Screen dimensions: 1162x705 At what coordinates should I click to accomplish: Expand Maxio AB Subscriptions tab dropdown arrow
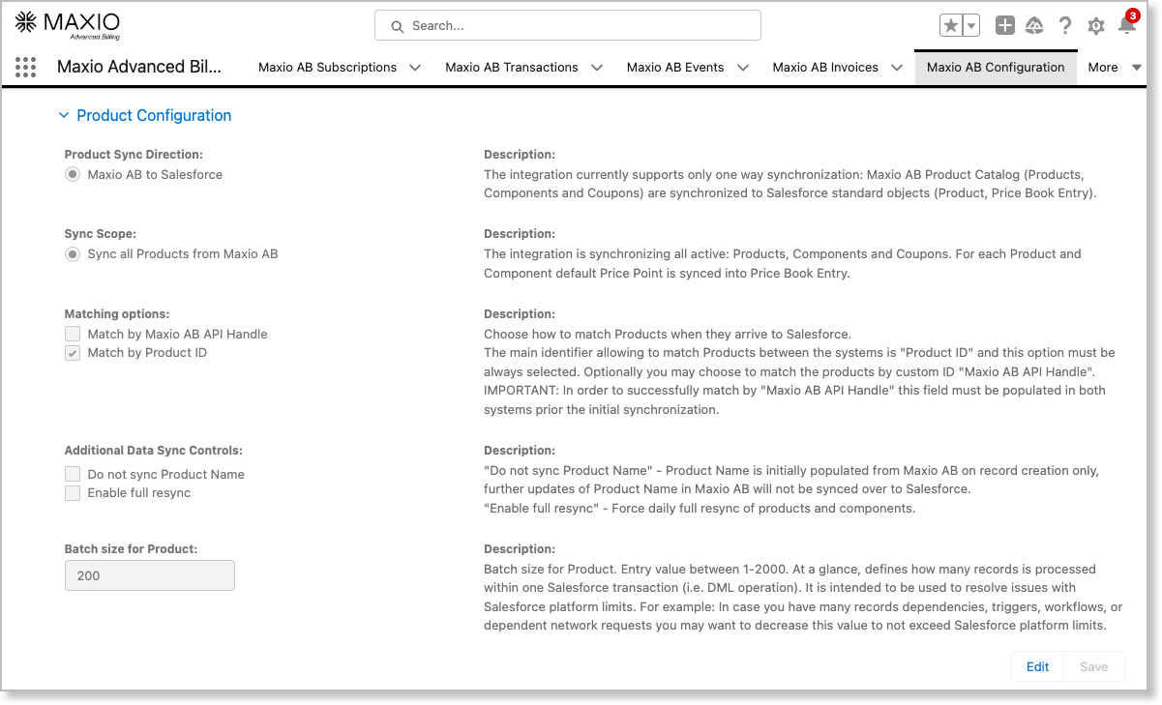[x=415, y=68]
